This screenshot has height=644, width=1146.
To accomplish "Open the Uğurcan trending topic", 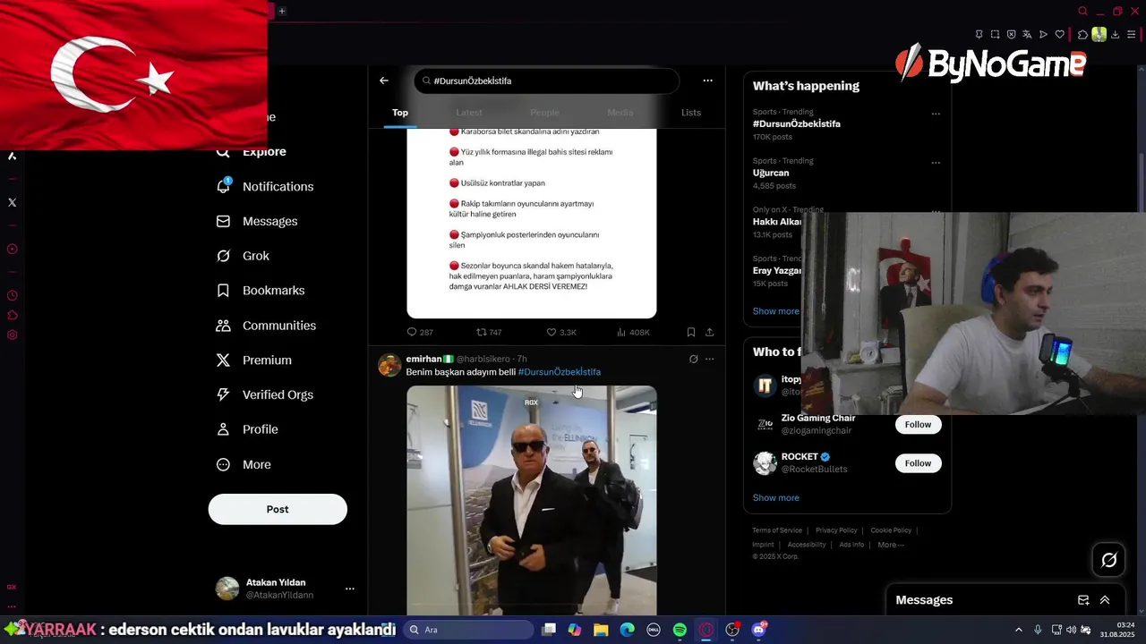I will tap(771, 173).
